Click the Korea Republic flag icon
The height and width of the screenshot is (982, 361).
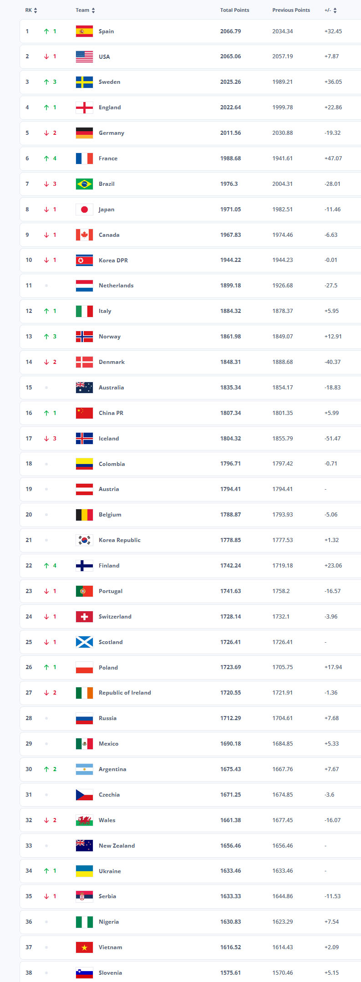pos(84,540)
